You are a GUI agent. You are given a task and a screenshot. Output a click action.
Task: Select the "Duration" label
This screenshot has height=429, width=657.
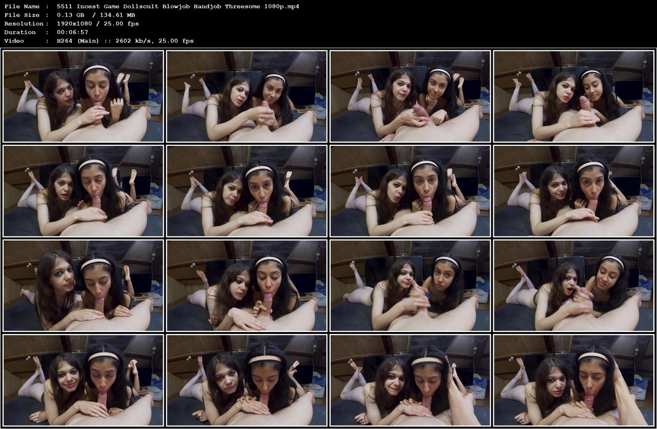20,32
